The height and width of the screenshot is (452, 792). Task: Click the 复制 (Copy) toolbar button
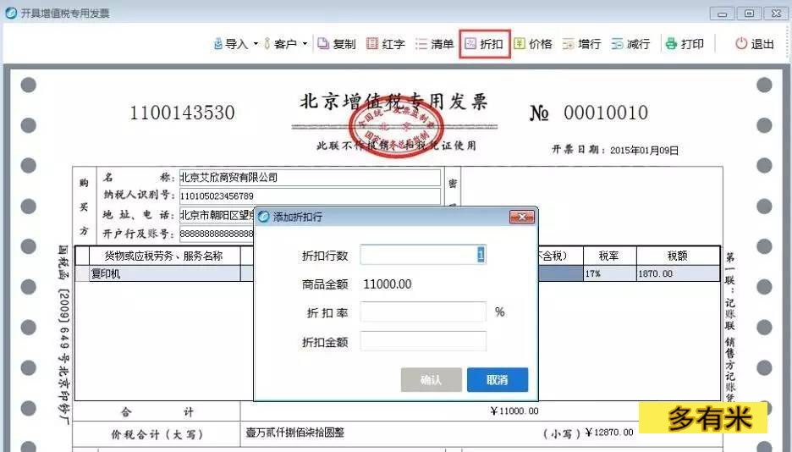point(336,44)
